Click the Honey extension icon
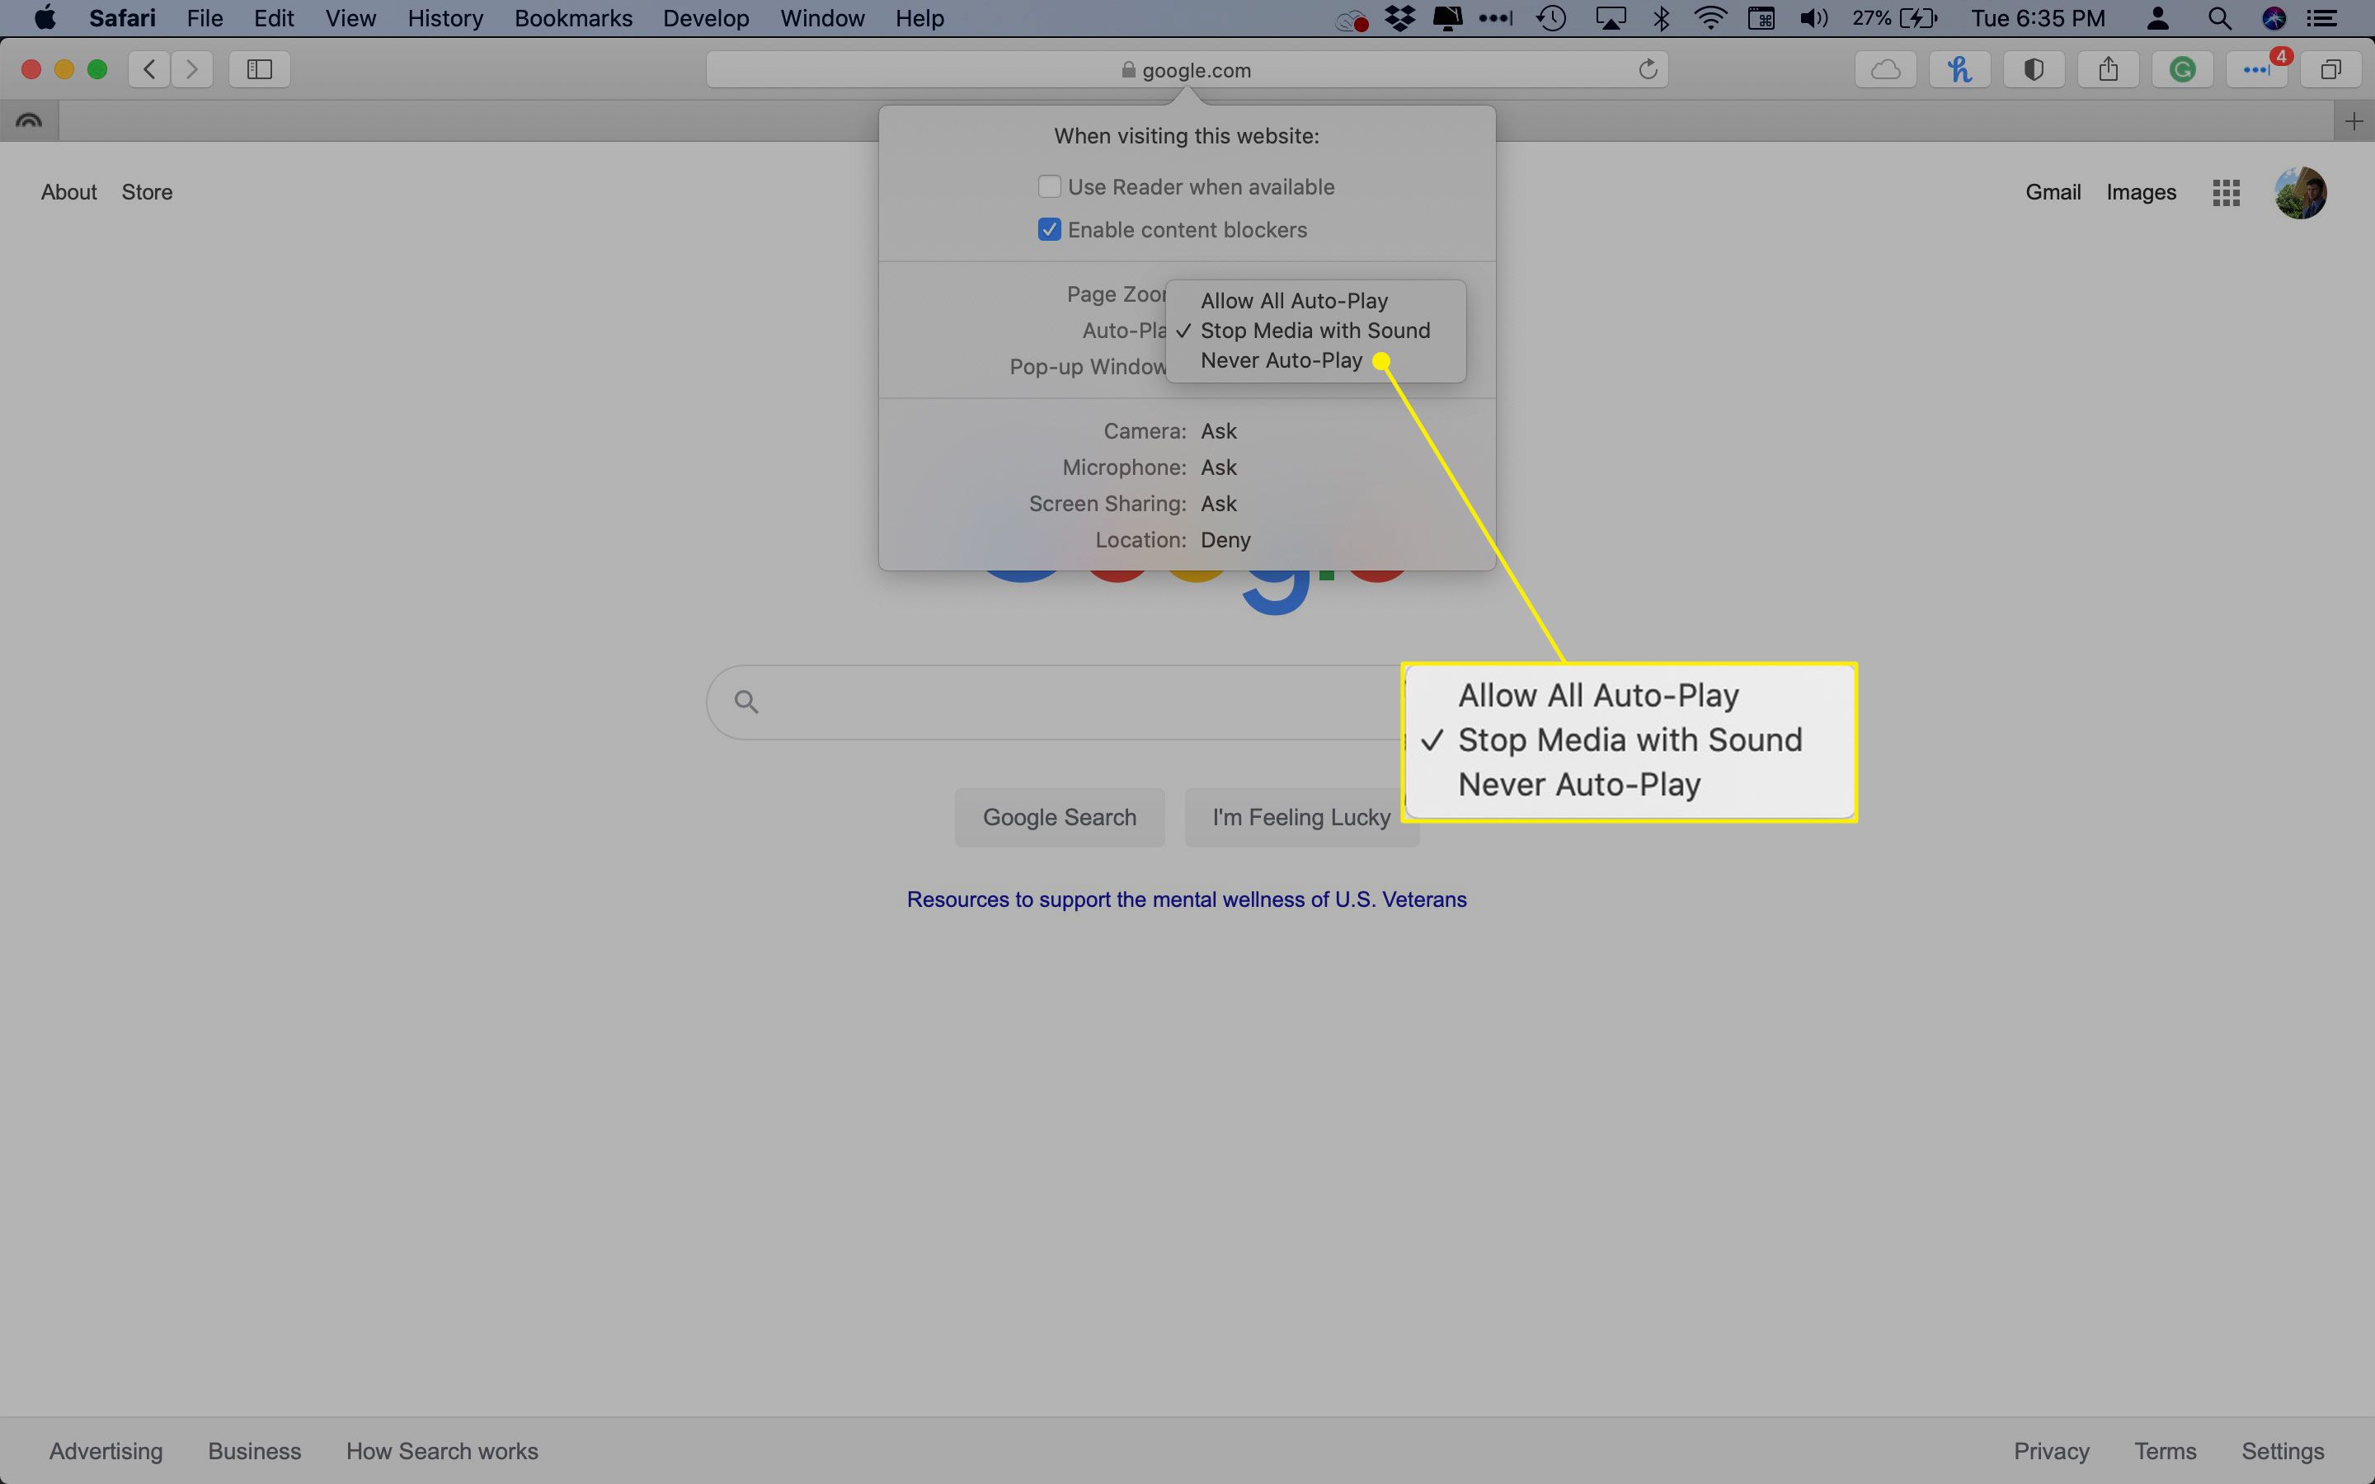The image size is (2375, 1484). [1960, 68]
